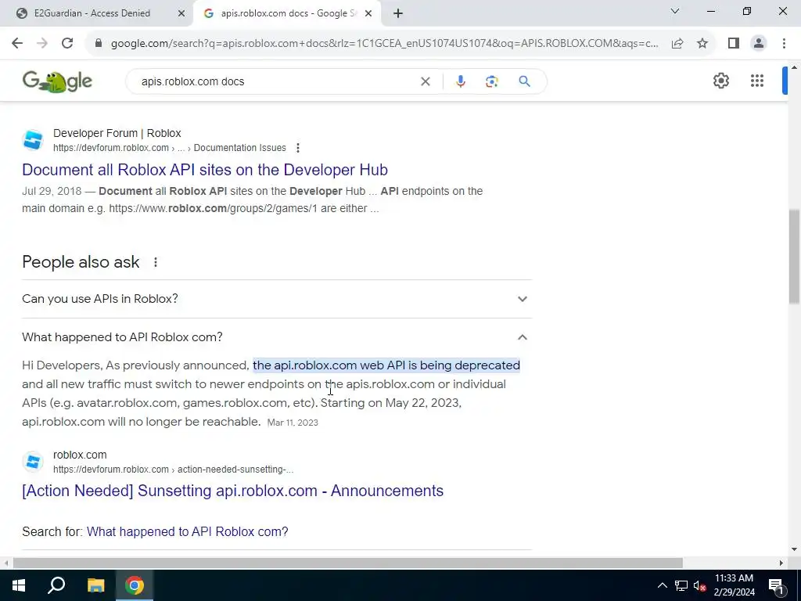Open the taskbar clock and date
The height and width of the screenshot is (601, 801).
click(x=734, y=585)
